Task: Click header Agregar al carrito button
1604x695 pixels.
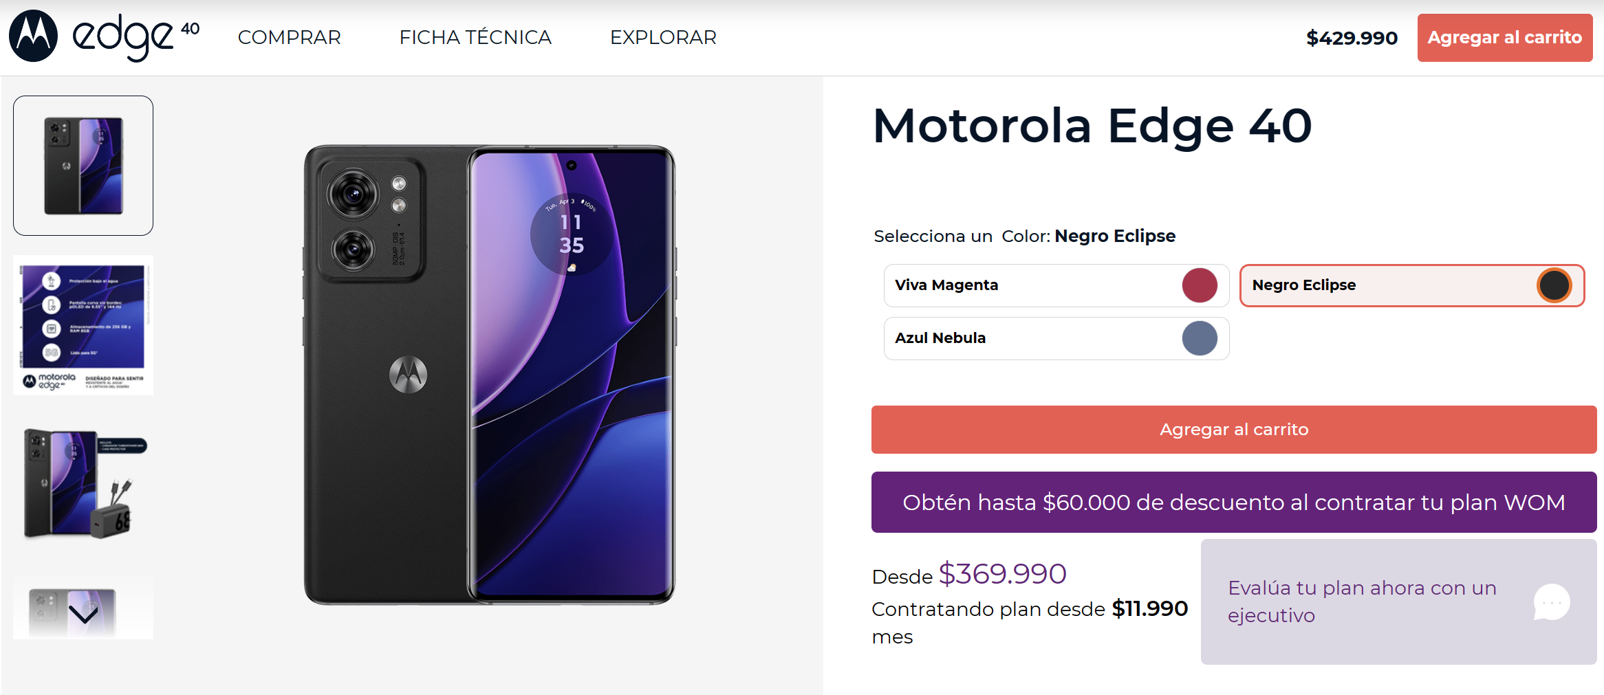Action: point(1504,38)
